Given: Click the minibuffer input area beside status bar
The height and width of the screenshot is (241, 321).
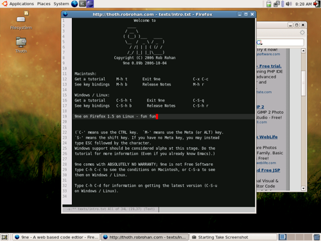Looking at the screenshot, I should [207, 210].
